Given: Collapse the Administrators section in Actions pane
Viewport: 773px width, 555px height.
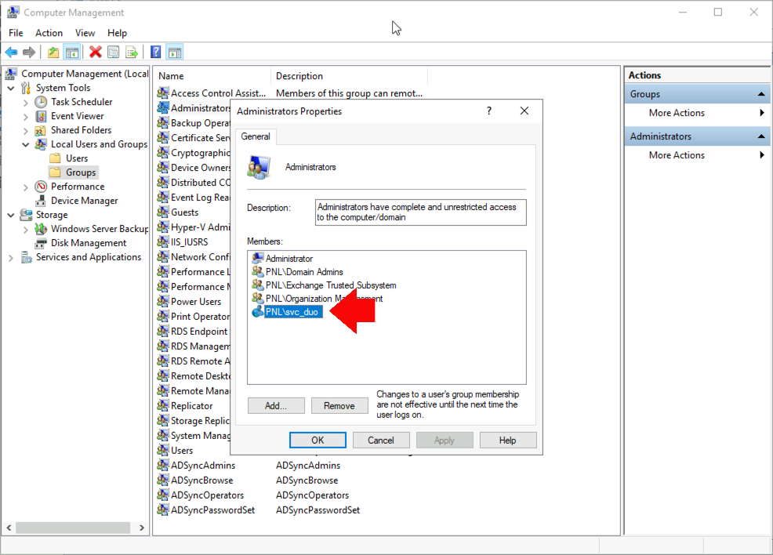Looking at the screenshot, I should (x=761, y=136).
